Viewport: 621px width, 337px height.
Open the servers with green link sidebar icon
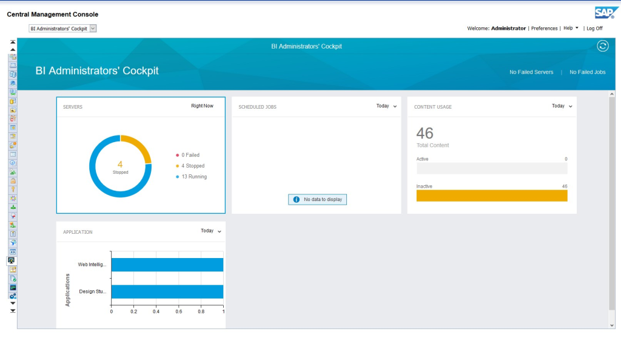pos(13,92)
